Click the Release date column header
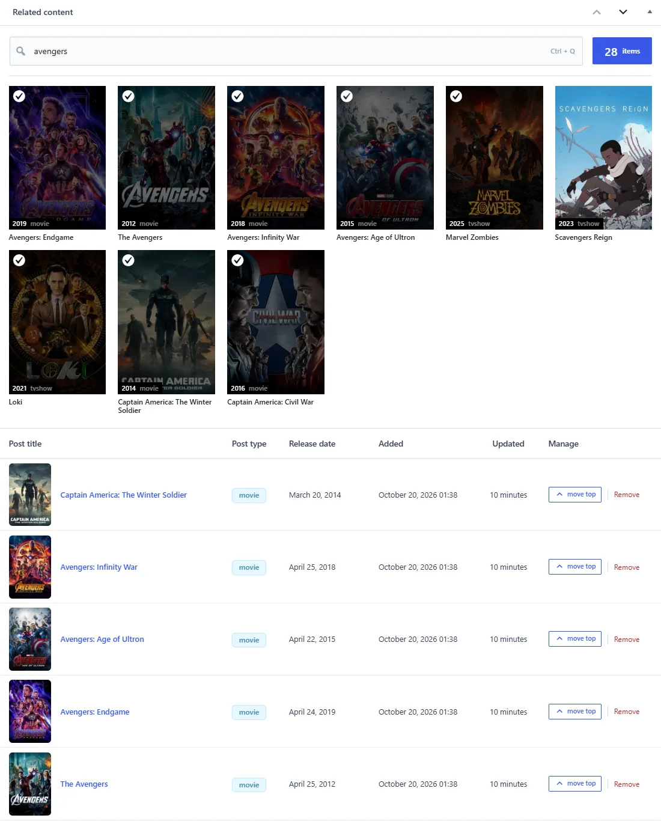This screenshot has width=661, height=821. (x=312, y=444)
